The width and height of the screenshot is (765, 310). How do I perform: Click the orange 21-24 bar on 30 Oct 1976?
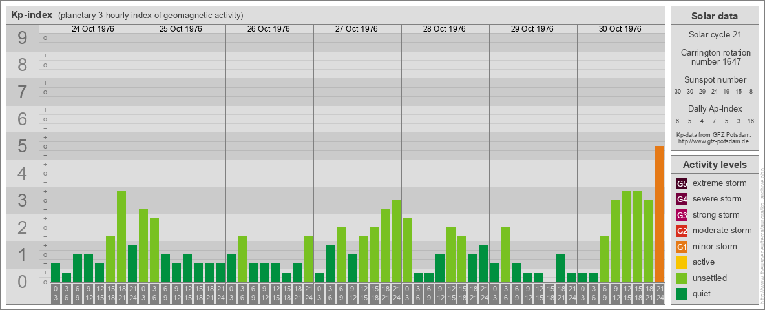coord(659,214)
